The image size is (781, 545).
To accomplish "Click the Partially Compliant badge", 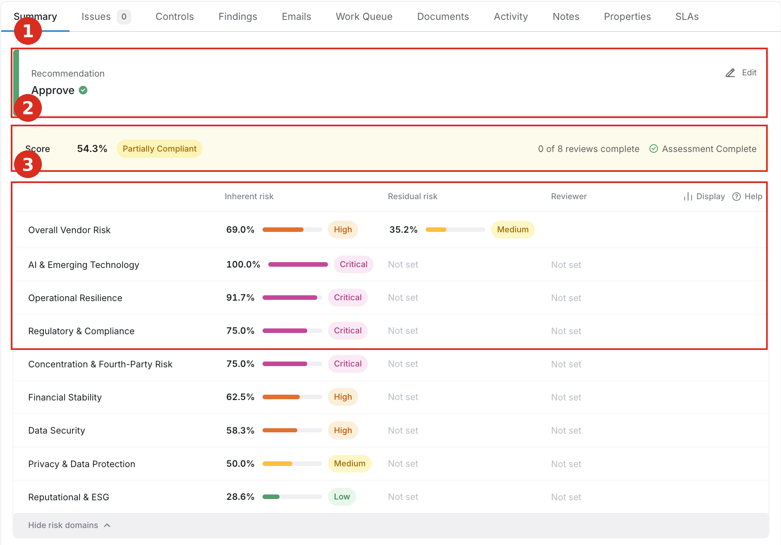I will click(x=159, y=149).
